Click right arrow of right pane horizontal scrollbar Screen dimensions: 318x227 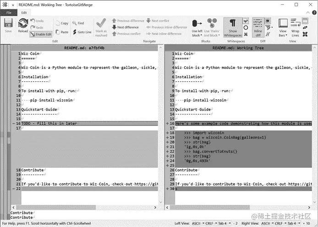tap(309, 208)
